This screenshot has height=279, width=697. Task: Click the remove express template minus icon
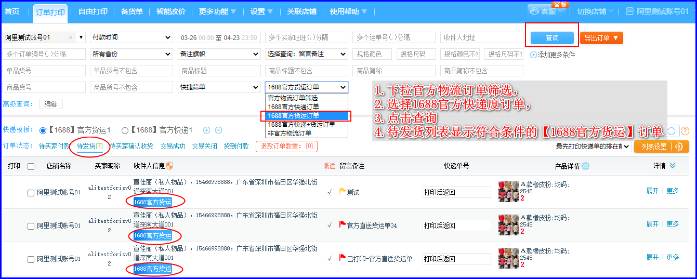pos(219,130)
